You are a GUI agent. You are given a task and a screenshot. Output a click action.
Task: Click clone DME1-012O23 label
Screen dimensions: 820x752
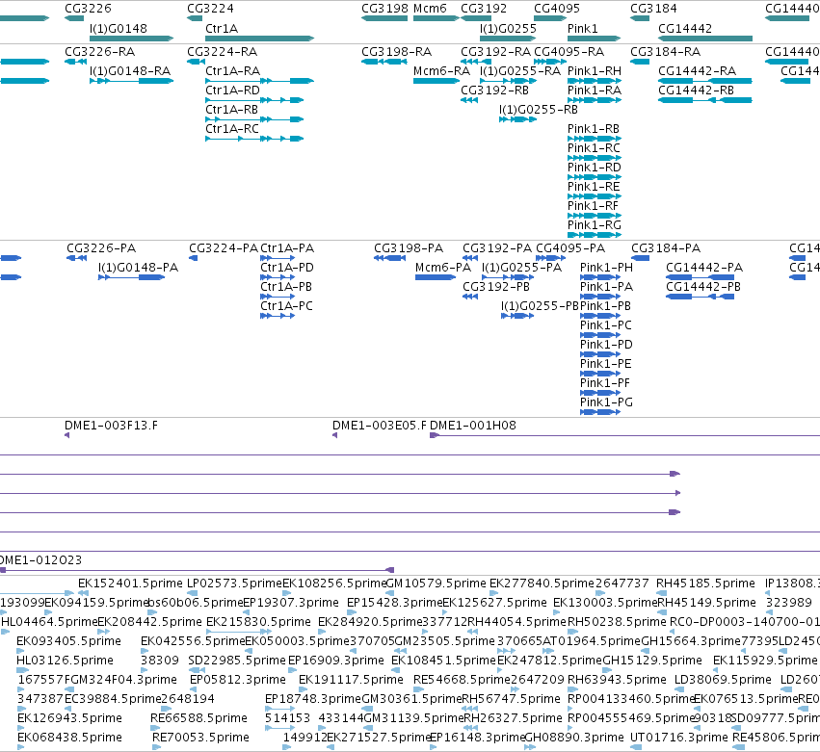click(x=40, y=559)
